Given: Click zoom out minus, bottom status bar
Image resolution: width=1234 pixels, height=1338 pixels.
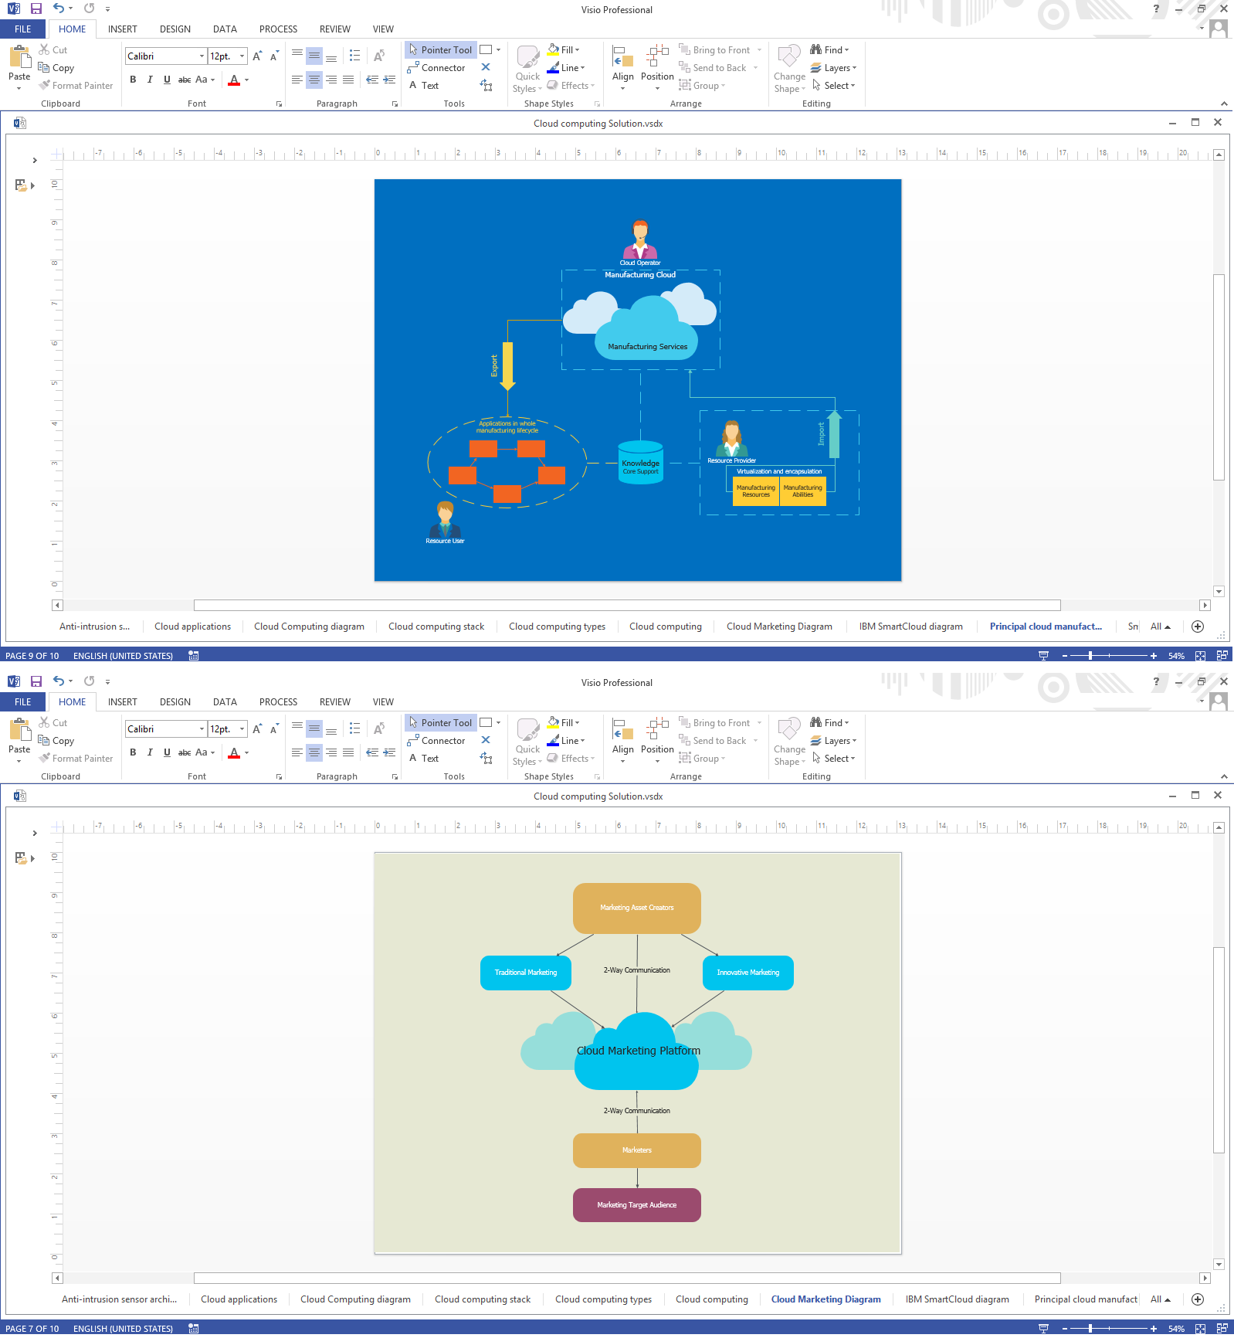Looking at the screenshot, I should [x=1065, y=1329].
